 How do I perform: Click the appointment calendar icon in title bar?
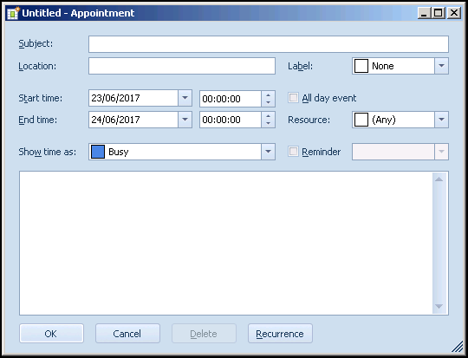pos(13,13)
